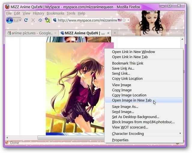
Task: Minimize the Firefox window
Action: (x=163, y=6)
